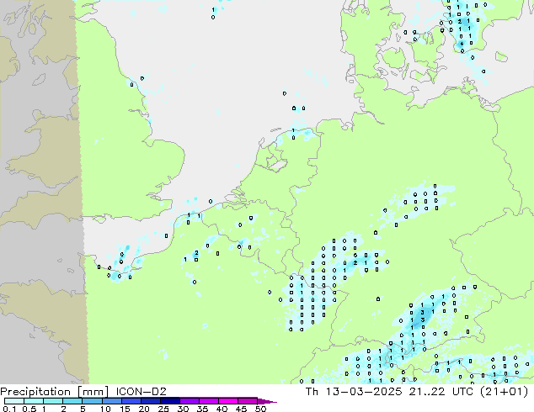Select the 45 mm magenta legend segment
This screenshot has width=534, height=412.
pos(249,401)
